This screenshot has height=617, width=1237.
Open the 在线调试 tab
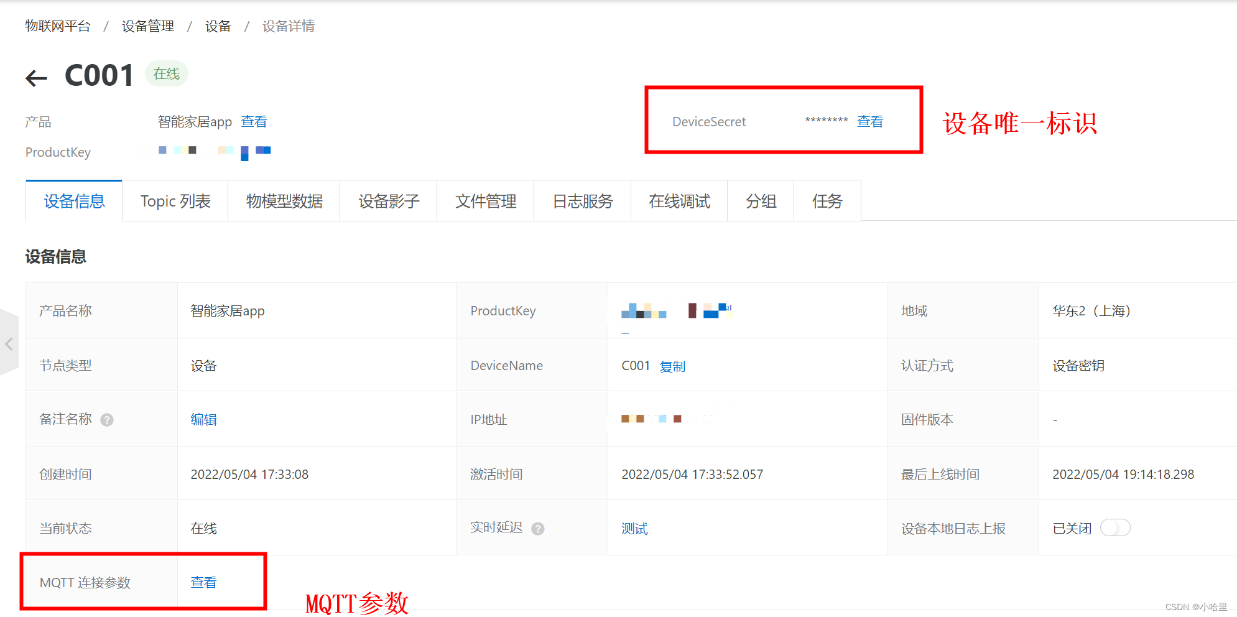tap(679, 201)
